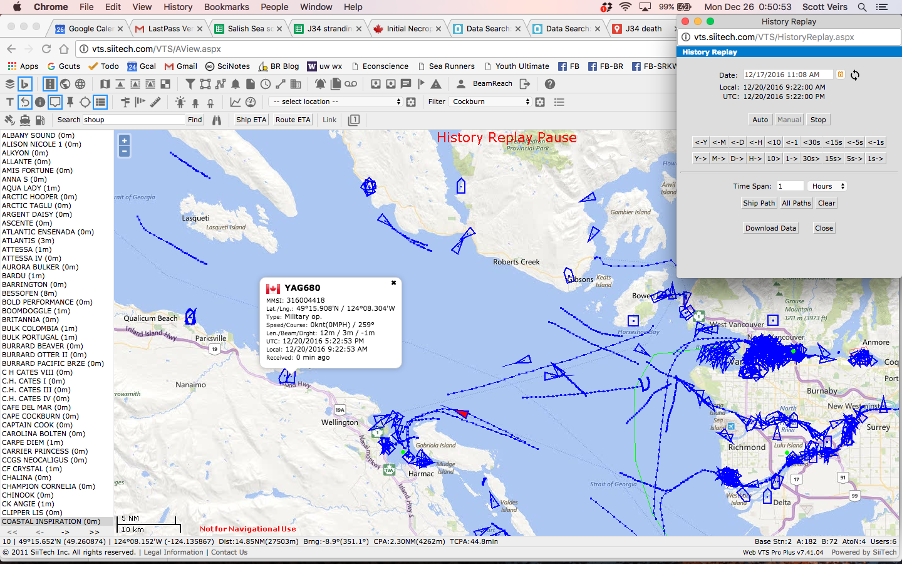The height and width of the screenshot is (564, 902).
Task: Toggle the Bing map layer button
Action: coord(25,84)
